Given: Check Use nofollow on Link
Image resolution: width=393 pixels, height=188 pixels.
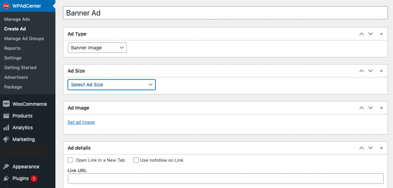Looking at the screenshot, I should [x=136, y=160].
